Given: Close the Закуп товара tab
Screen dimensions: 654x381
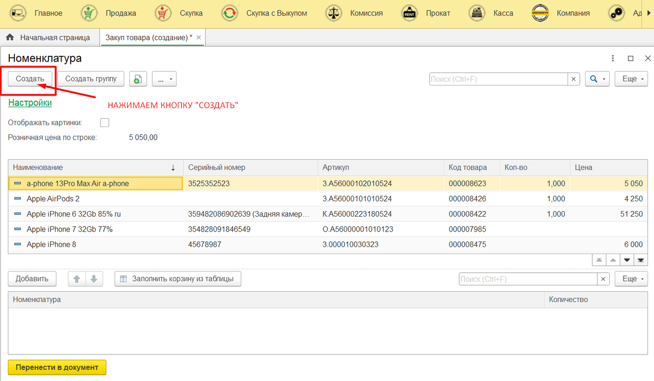Looking at the screenshot, I should coord(199,37).
